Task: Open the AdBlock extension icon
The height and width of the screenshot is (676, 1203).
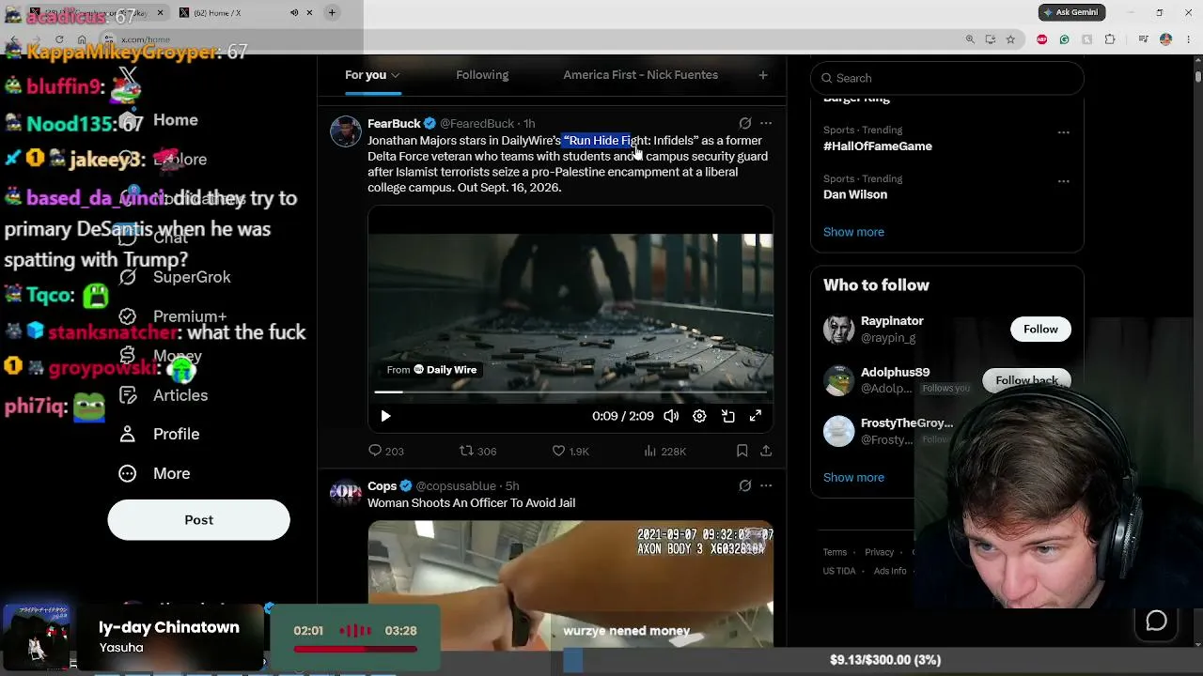Action: point(1041,39)
